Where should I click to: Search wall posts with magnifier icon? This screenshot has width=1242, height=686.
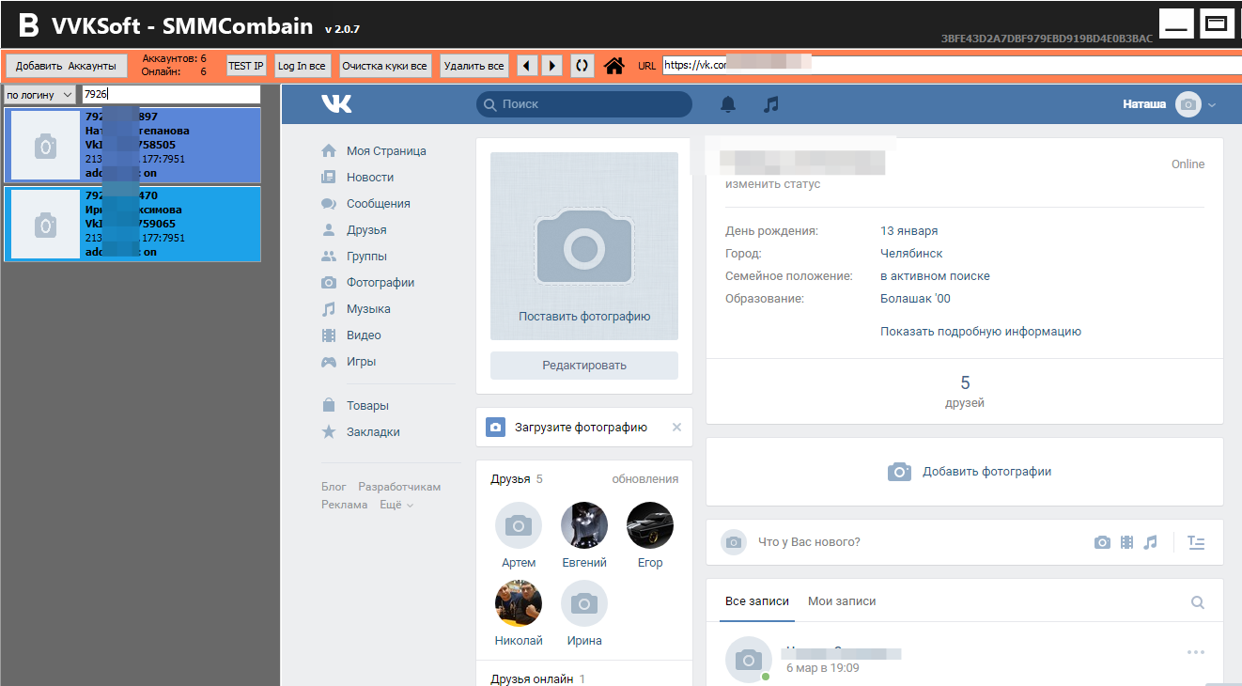(1197, 602)
